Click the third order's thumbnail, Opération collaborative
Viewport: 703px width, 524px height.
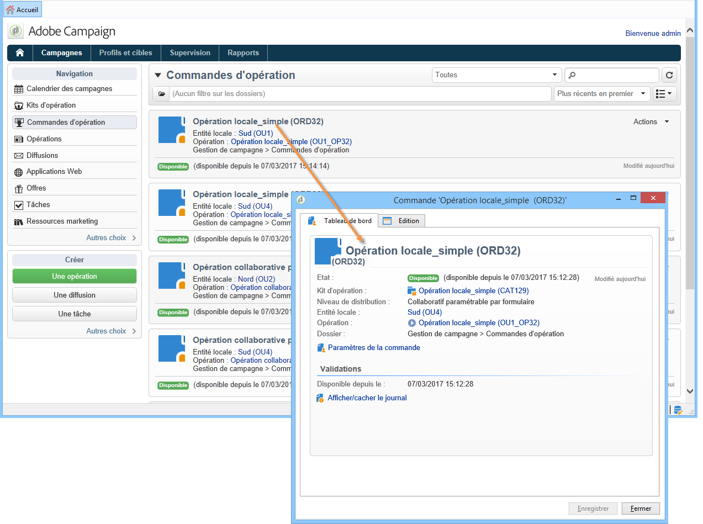[172, 276]
